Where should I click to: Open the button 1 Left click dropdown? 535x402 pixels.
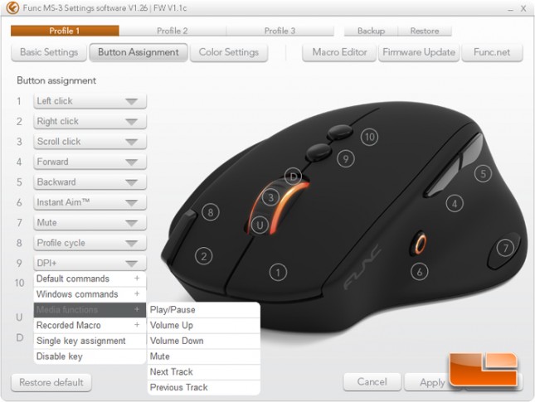90,101
